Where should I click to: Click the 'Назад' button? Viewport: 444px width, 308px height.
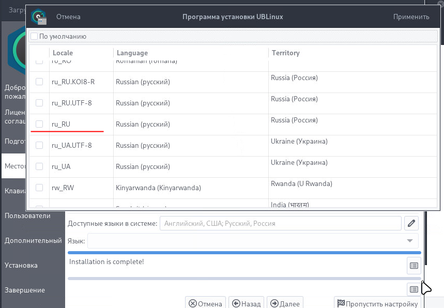click(246, 303)
